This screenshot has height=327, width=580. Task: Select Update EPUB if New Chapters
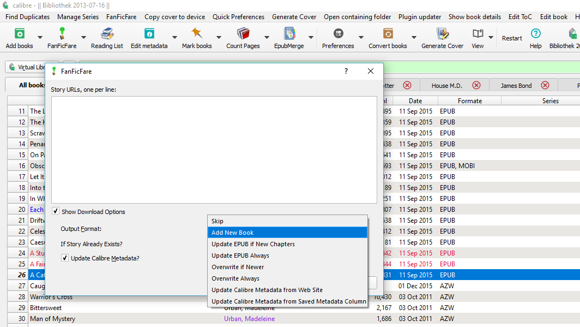pyautogui.click(x=287, y=244)
